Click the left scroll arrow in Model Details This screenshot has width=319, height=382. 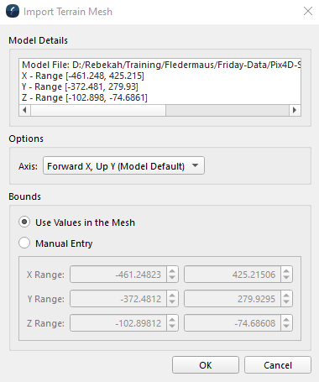24,110
